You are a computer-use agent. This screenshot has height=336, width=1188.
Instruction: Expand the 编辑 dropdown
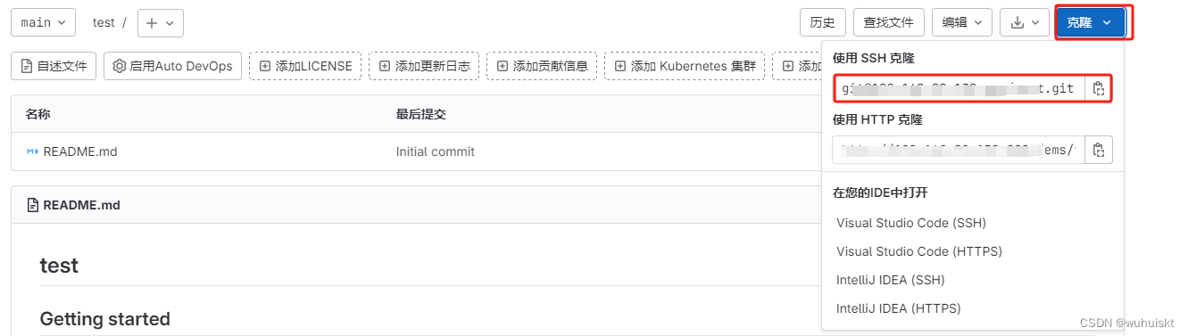click(962, 23)
